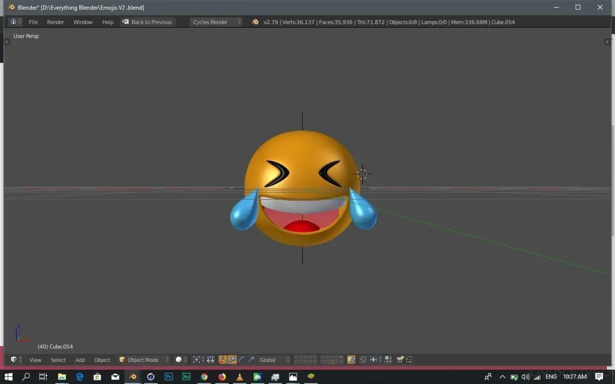Open the Photos app from taskbar
The image size is (615, 384).
[x=293, y=377]
